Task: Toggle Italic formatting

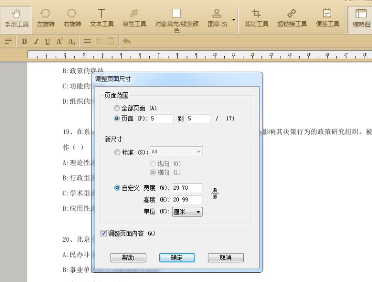Action: click(x=36, y=41)
